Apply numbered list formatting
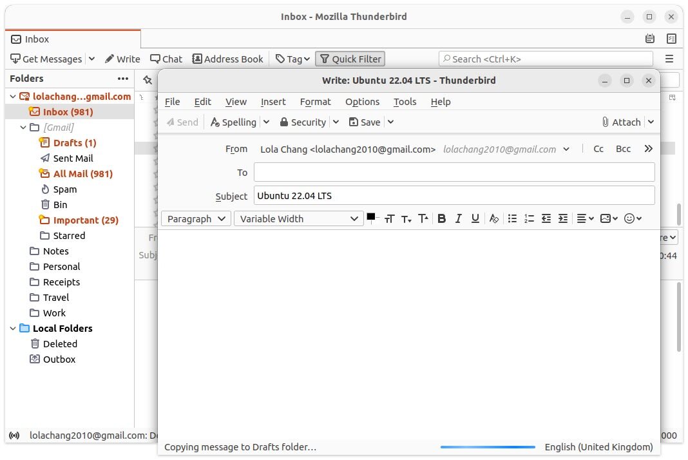Image resolution: width=688 pixels, height=460 pixels. (x=529, y=218)
